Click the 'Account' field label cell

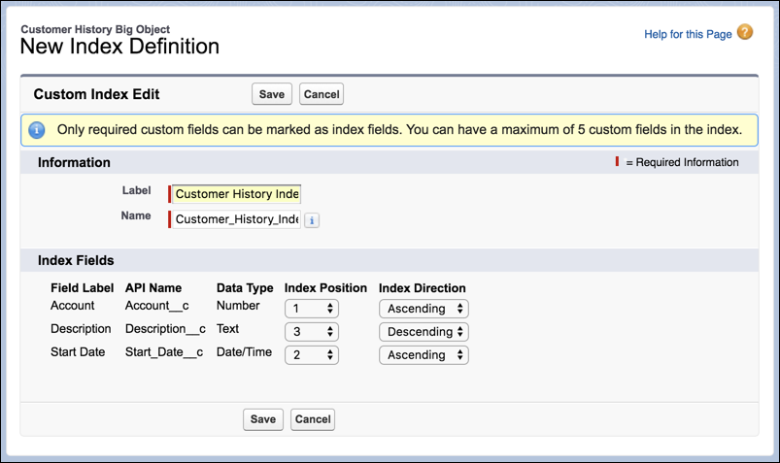pos(73,306)
